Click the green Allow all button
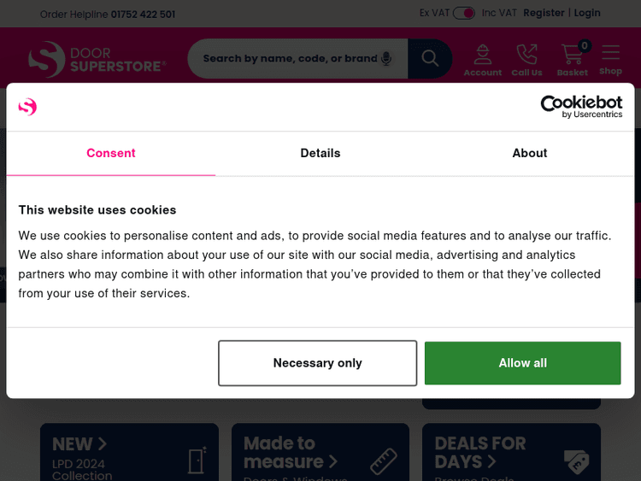Image resolution: width=641 pixels, height=481 pixels. tap(522, 363)
